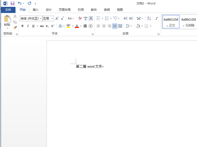197x147 pixels.
Task: Click the Cut scissors icon
Action: [15, 17]
